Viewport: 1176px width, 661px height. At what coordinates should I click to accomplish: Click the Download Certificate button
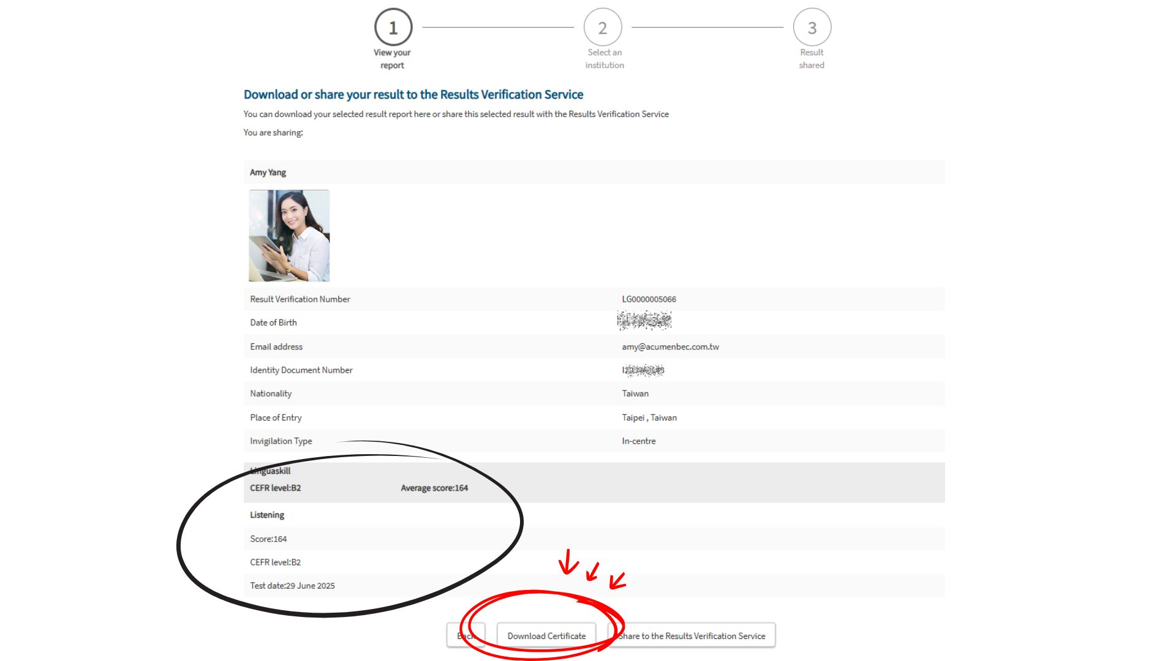(x=546, y=636)
